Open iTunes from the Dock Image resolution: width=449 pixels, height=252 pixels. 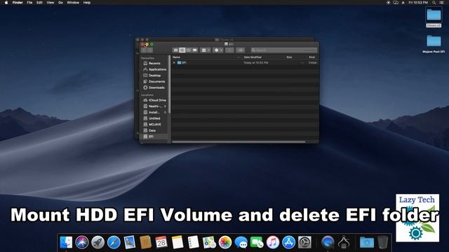tap(273, 242)
